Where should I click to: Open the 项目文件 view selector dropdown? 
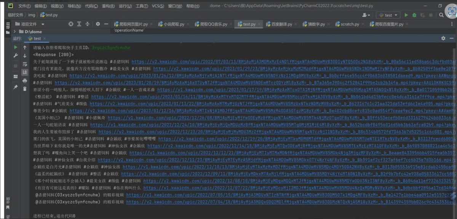[x=30, y=24]
